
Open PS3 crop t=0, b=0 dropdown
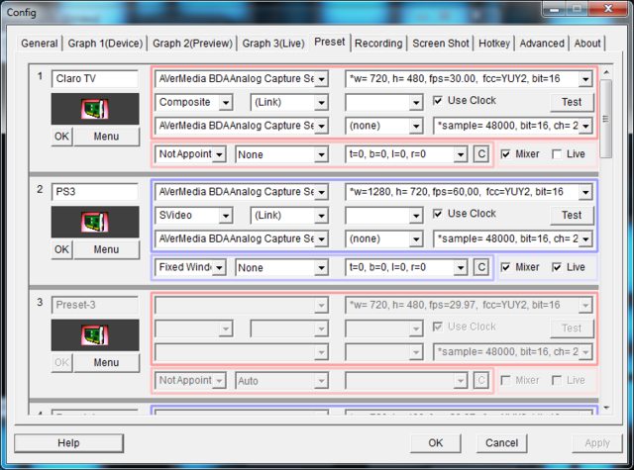(406, 267)
